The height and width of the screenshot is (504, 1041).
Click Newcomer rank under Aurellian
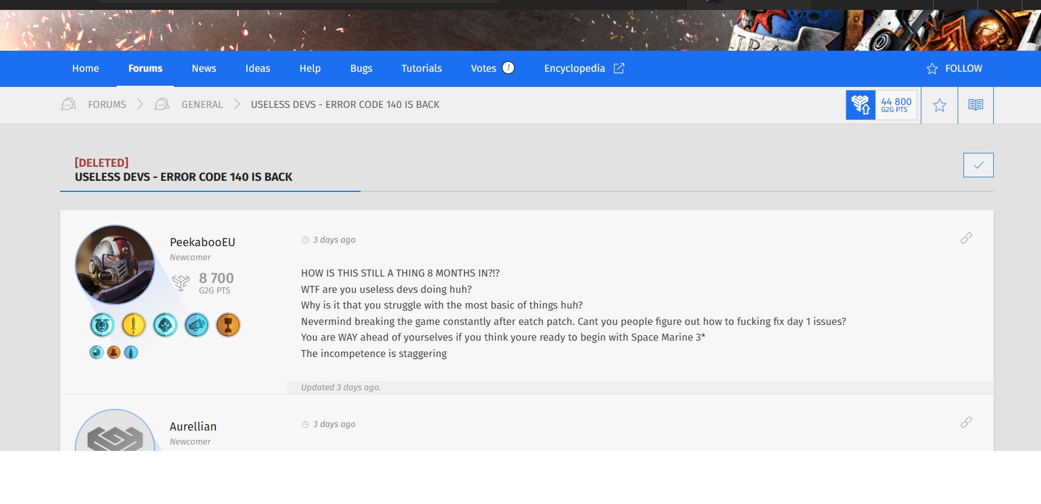pyautogui.click(x=190, y=442)
